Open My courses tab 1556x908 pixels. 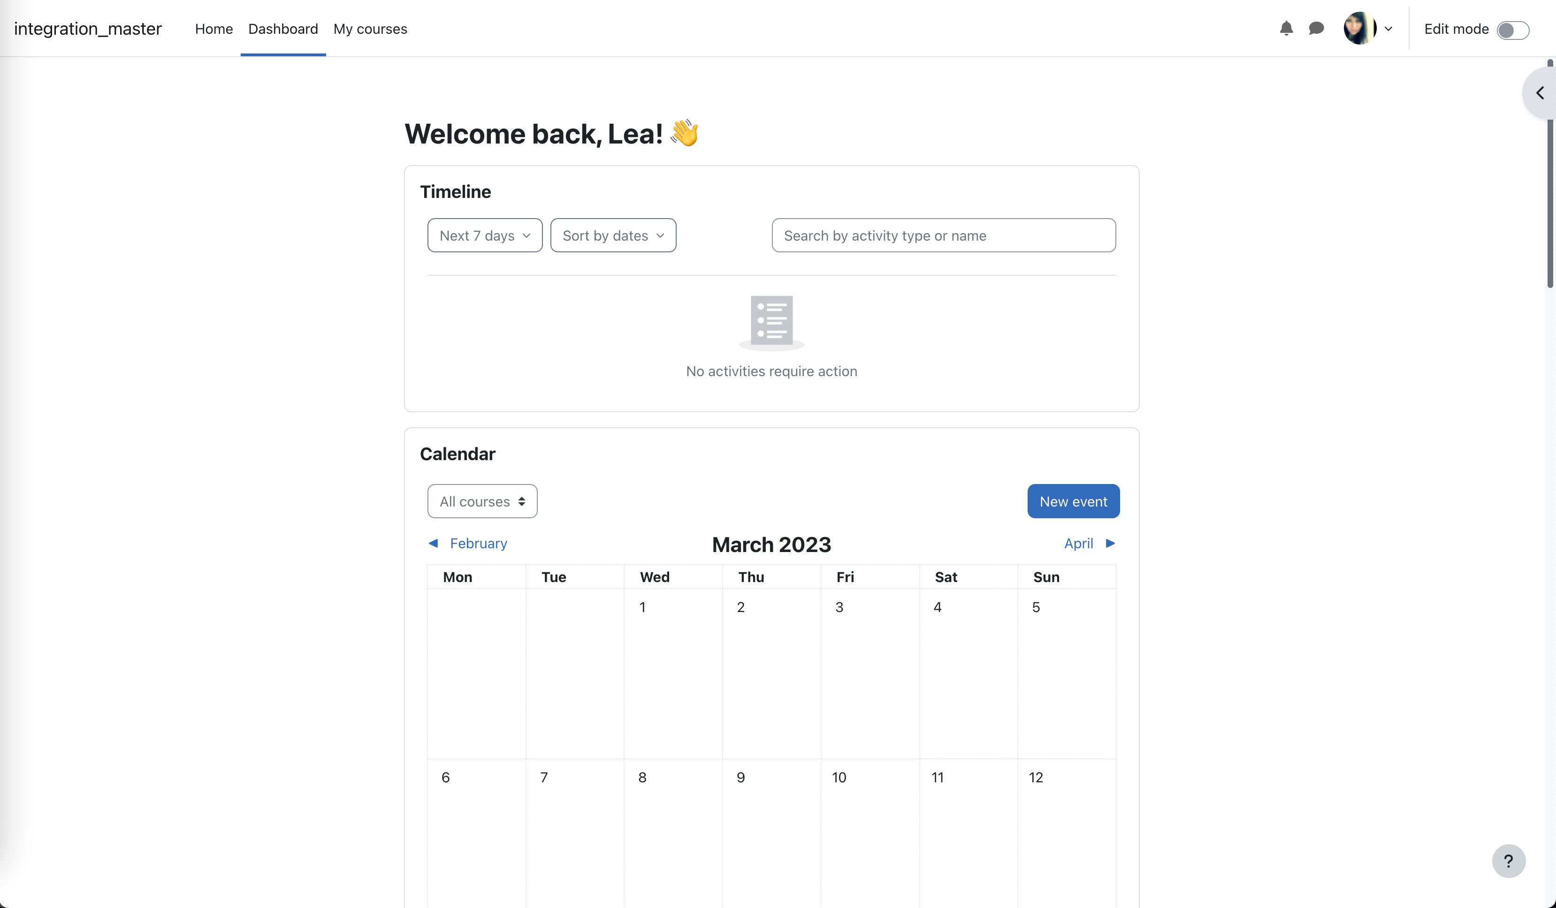(370, 29)
